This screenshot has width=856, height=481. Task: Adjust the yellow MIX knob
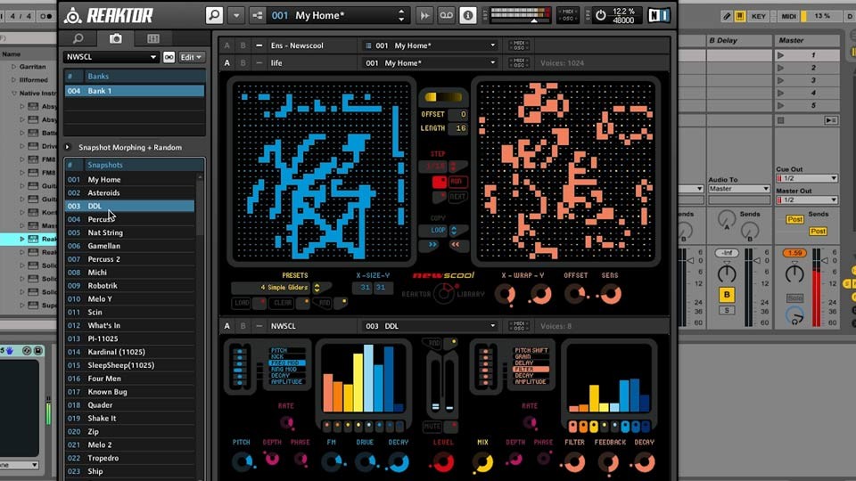pyautogui.click(x=482, y=462)
